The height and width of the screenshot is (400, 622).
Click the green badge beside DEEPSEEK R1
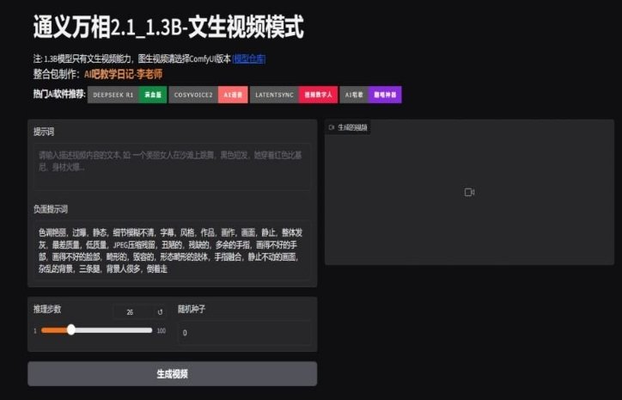coord(152,95)
